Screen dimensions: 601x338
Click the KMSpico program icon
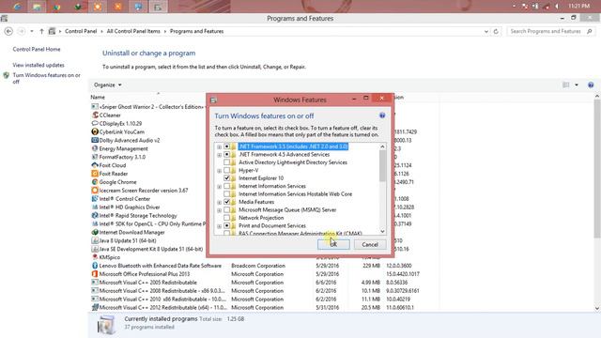pyautogui.click(x=95, y=257)
